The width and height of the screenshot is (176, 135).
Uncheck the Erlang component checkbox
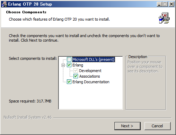click(x=69, y=65)
